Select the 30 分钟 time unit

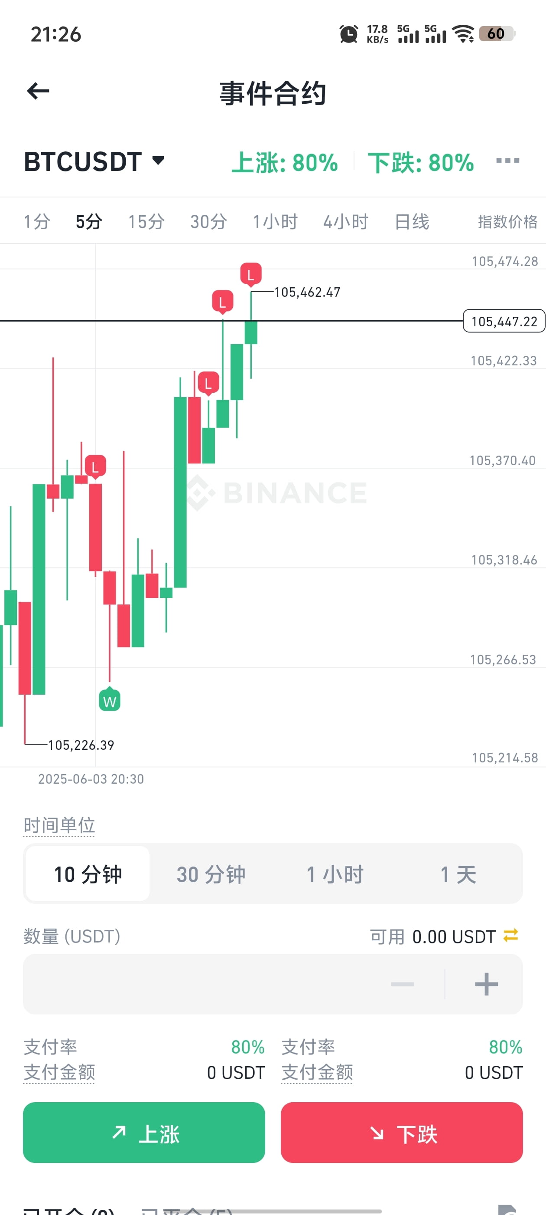click(x=211, y=873)
